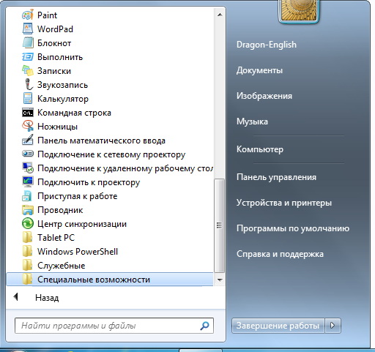Open Центр синхронизации text entry
This screenshot has width=375, height=352.
point(82,224)
